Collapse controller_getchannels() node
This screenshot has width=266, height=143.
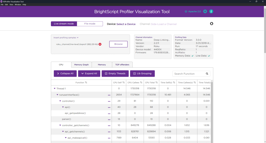click(60, 125)
